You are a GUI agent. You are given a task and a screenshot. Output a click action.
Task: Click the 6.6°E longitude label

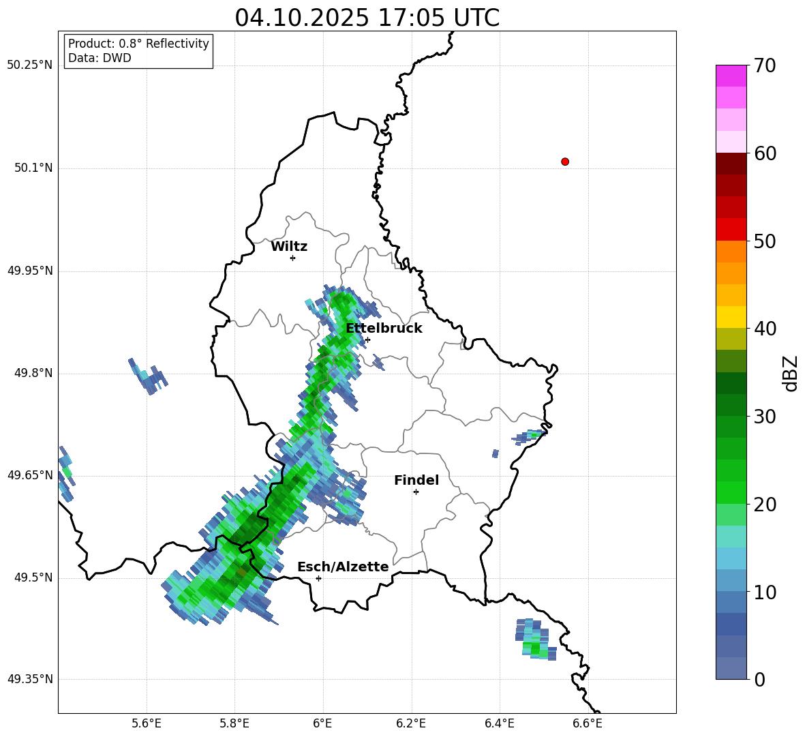point(588,723)
